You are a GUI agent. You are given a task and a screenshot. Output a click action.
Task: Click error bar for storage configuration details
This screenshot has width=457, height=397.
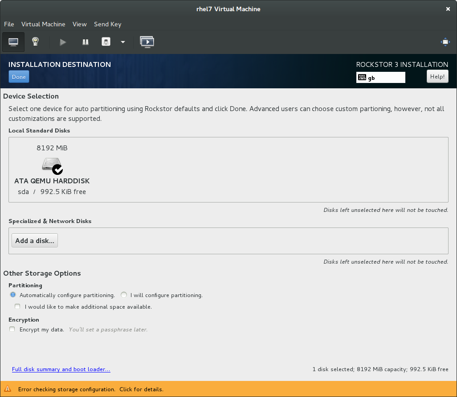tap(228, 389)
